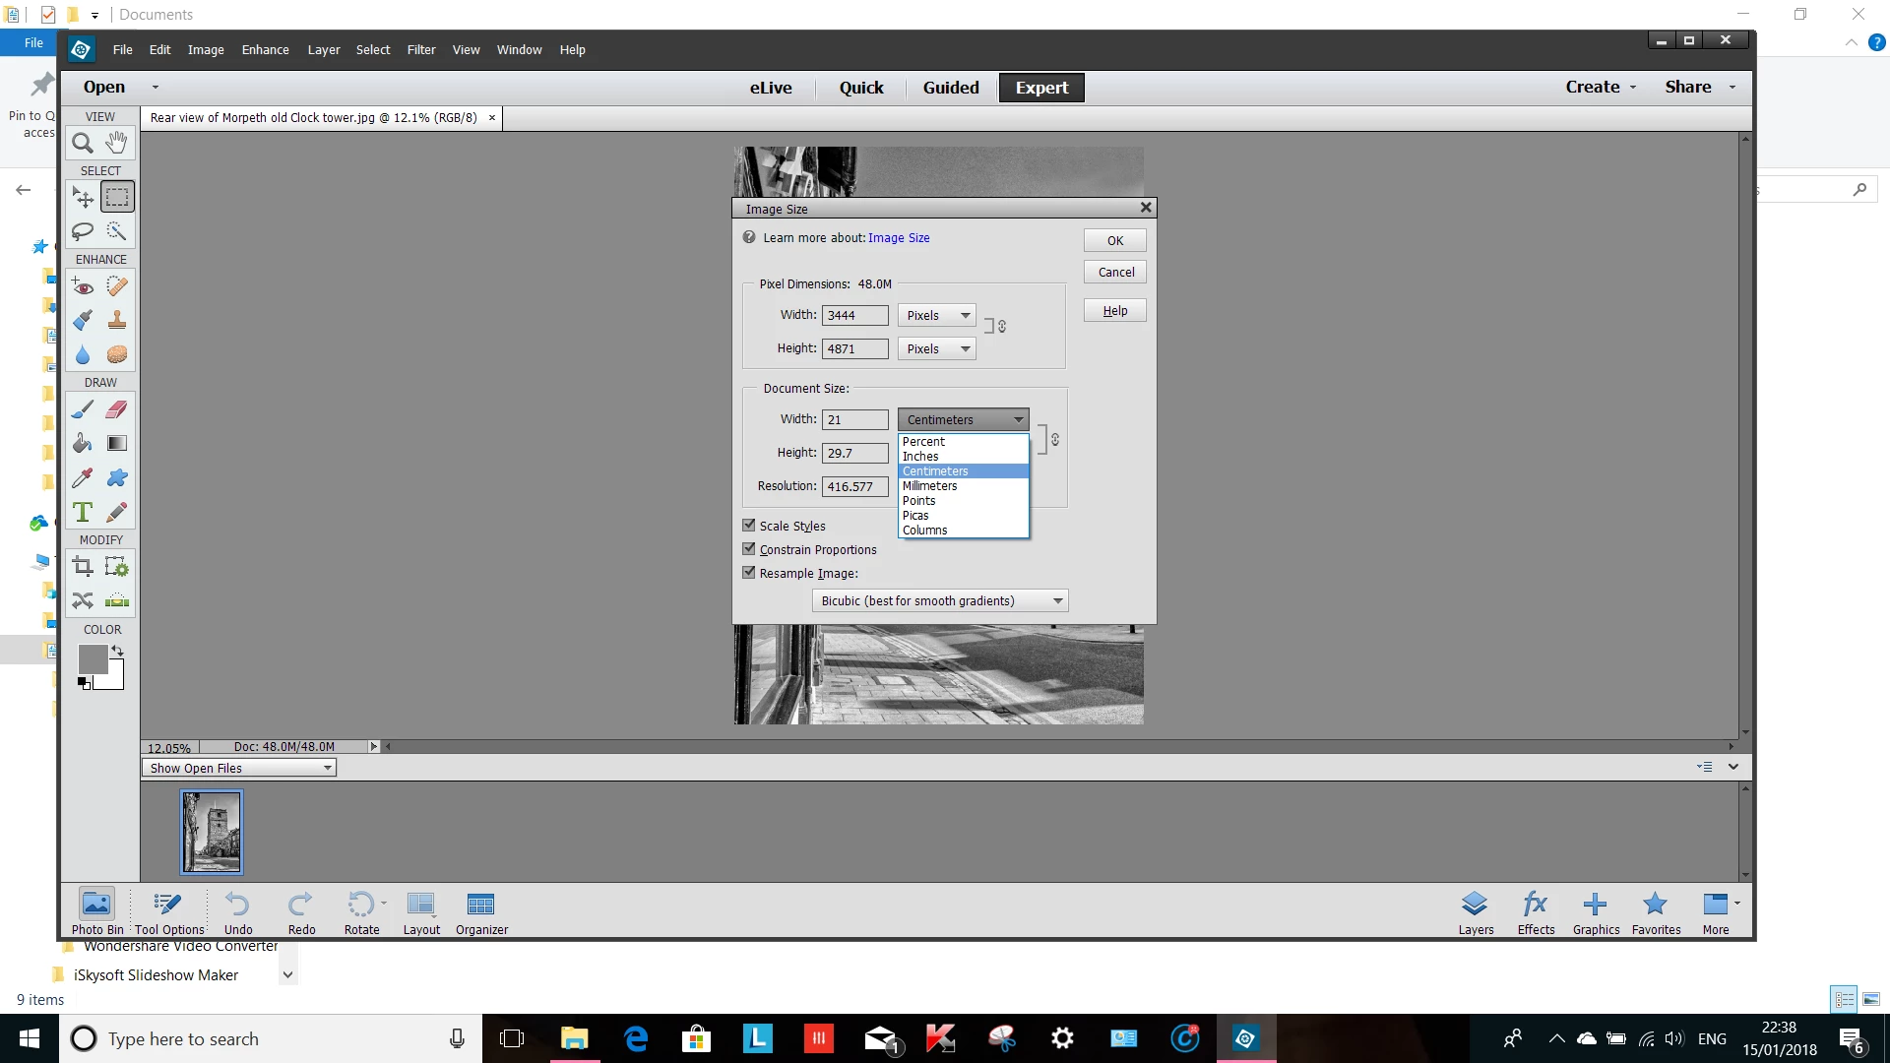This screenshot has width=1890, height=1063.
Task: Select the Horizontal Type tool
Action: pyautogui.click(x=83, y=513)
